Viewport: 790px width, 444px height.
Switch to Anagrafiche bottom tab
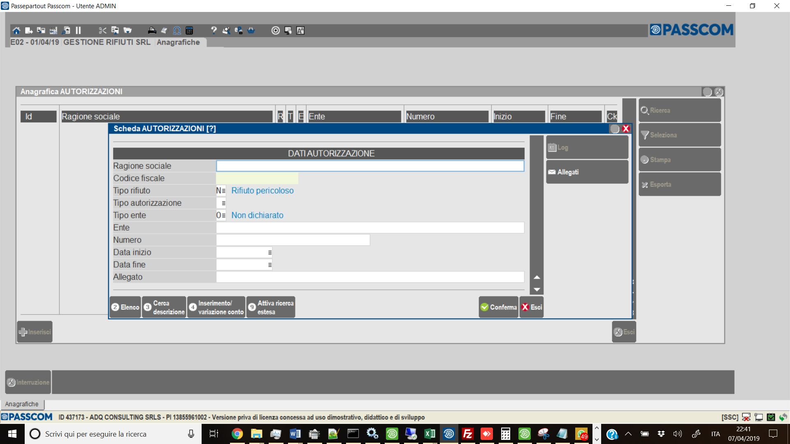22,404
